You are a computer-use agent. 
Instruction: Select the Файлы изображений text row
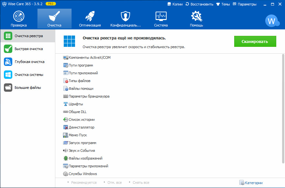coord(85,158)
